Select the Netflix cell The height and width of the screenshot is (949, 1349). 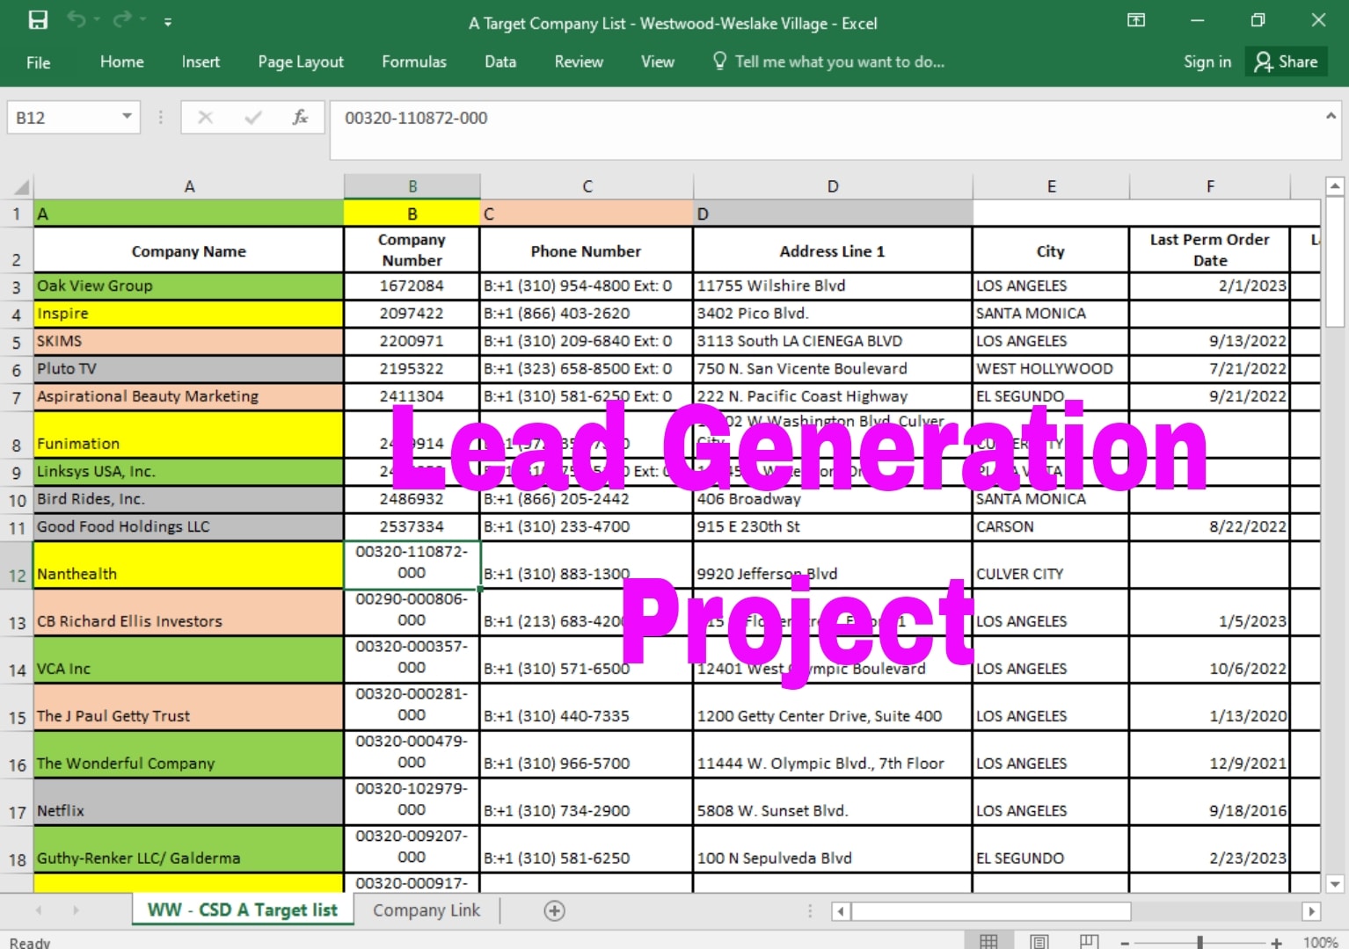click(189, 801)
